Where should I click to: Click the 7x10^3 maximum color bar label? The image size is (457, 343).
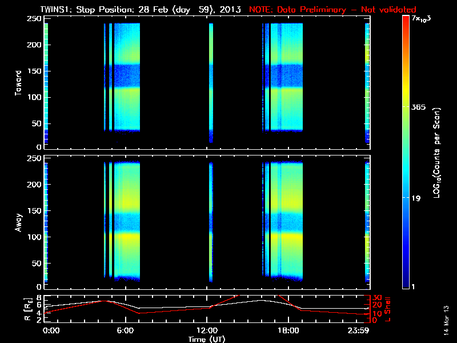(423, 19)
